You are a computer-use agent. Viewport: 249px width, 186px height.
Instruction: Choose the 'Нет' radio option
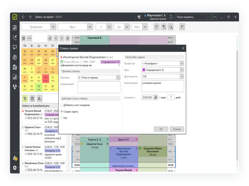62,118
